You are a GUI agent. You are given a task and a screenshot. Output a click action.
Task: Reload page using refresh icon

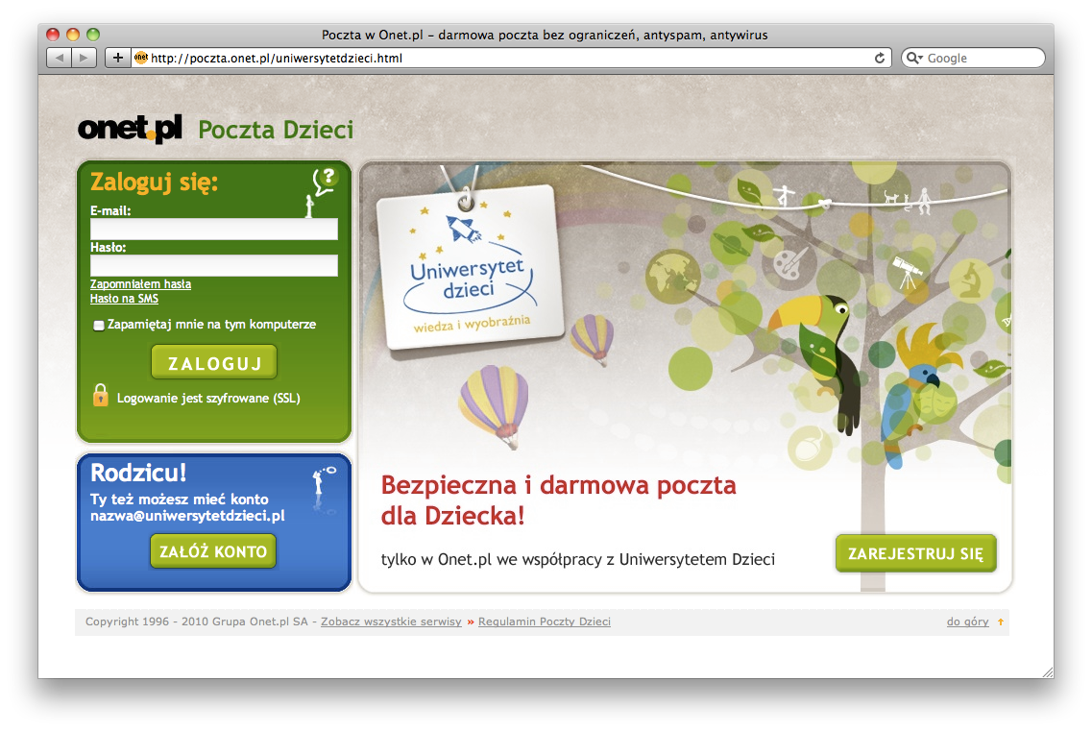pyautogui.click(x=880, y=58)
